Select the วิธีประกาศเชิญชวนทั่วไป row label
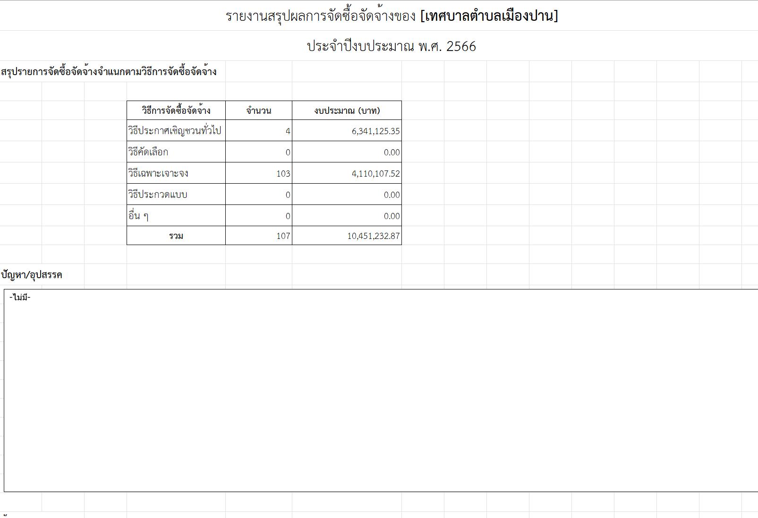Viewport: 758px width, 518px height. 175,131
